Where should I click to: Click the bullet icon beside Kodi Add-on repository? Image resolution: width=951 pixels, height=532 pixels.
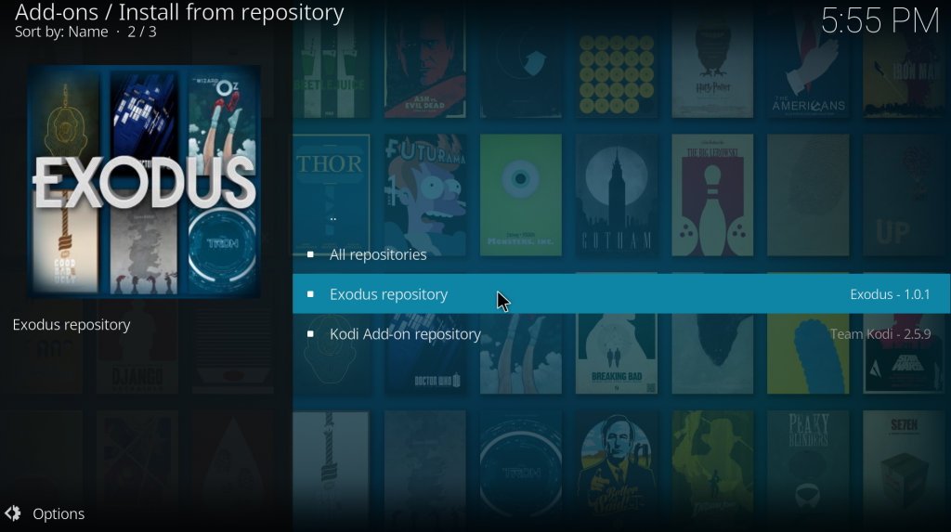pos(310,333)
